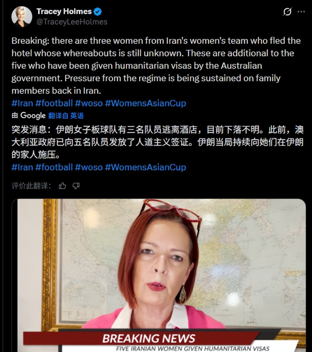Click the Grok slashed-circle icon

(287, 11)
